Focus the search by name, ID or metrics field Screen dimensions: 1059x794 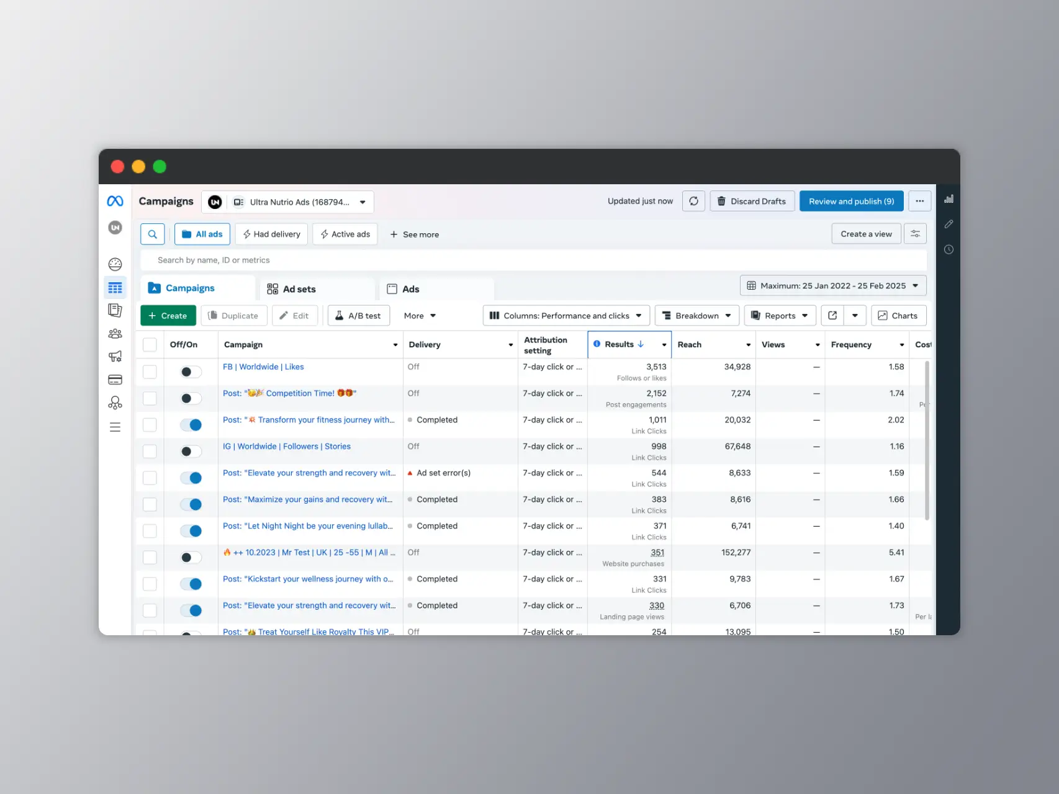534,260
